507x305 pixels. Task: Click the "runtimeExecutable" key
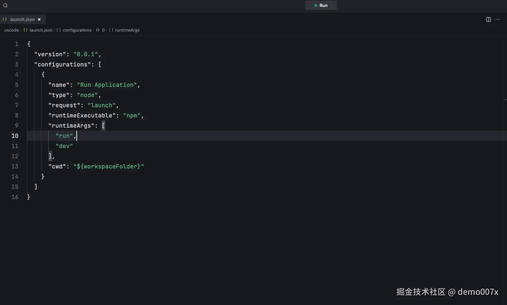tap(82, 115)
